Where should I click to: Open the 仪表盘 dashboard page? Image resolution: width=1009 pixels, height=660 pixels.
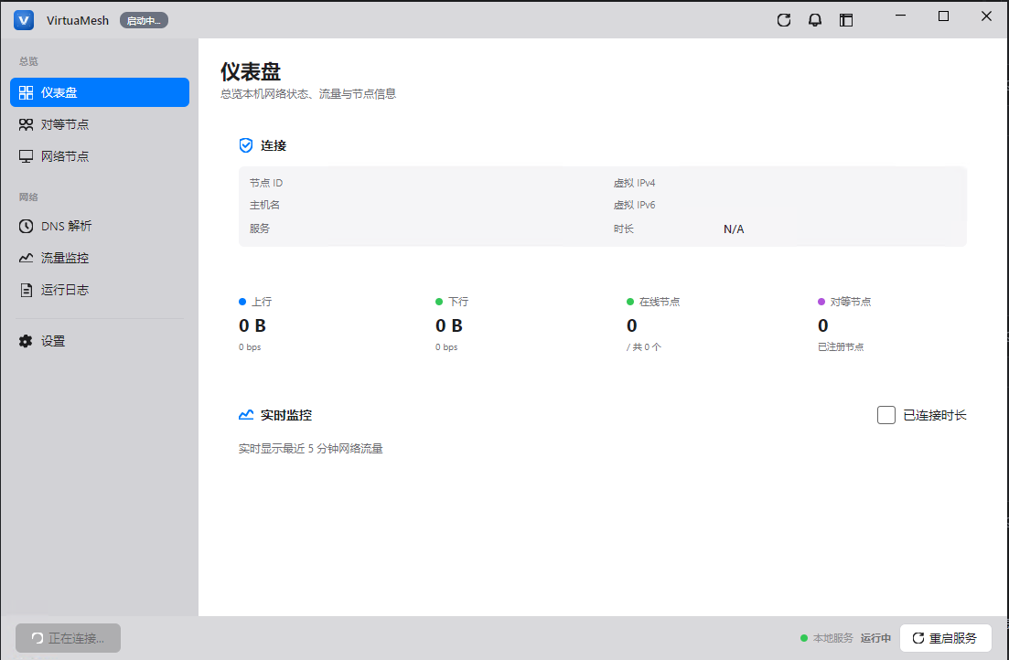[x=100, y=92]
